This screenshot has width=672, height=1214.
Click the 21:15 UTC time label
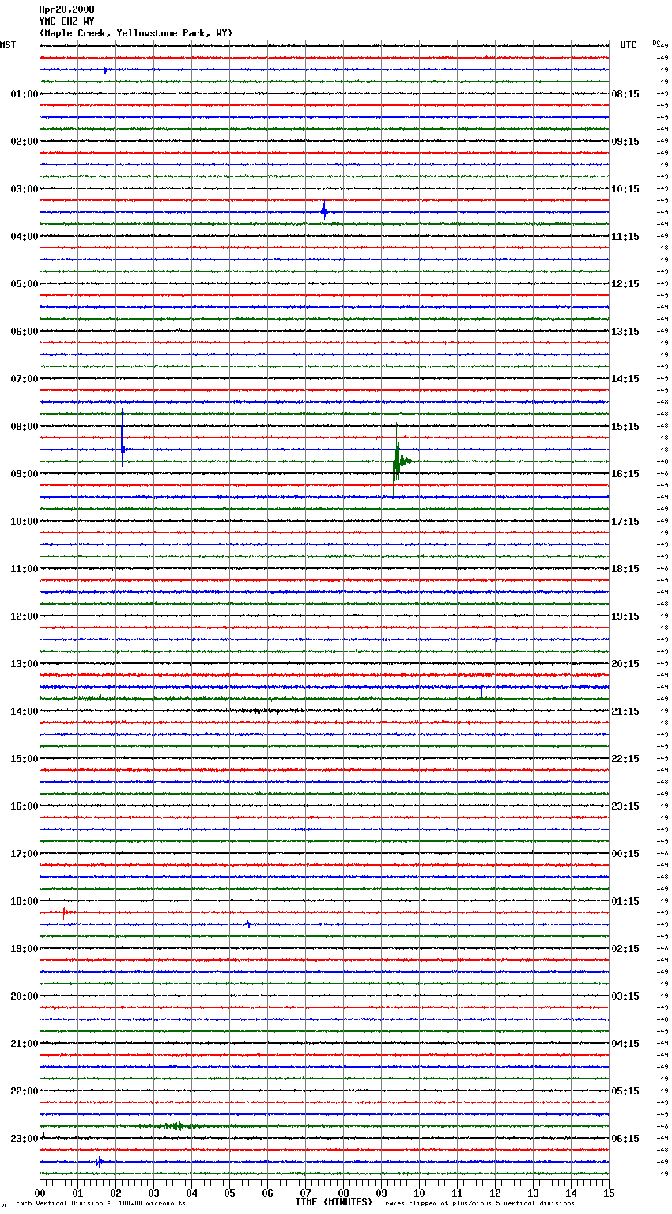[x=625, y=711]
